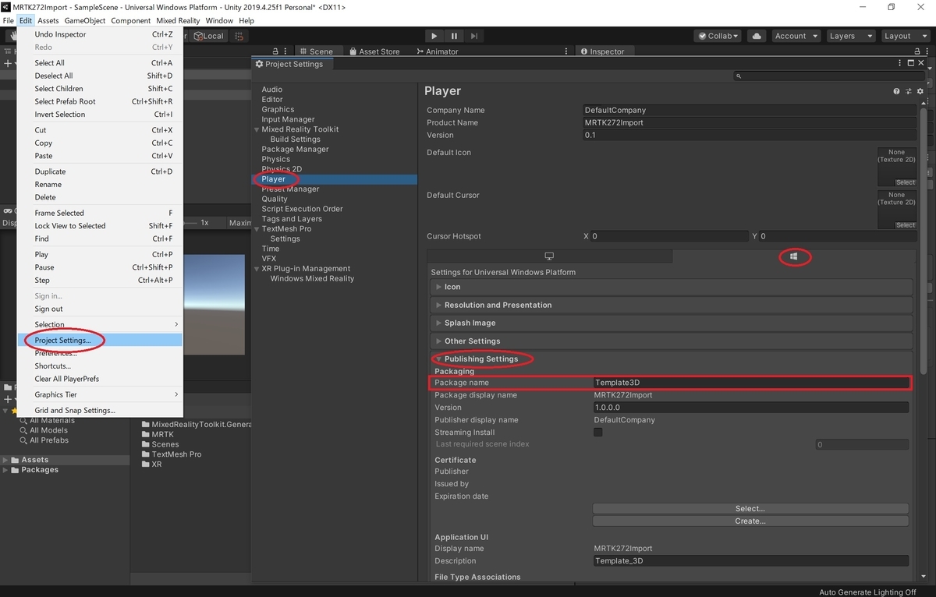Switch to the Asset Store tab
936x597 pixels.
(x=374, y=51)
